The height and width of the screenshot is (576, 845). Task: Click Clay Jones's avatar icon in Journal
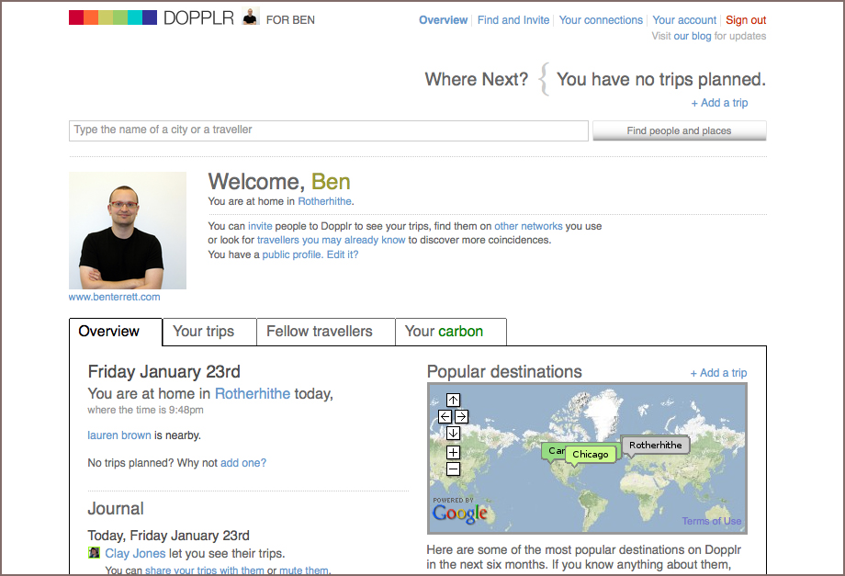94,553
